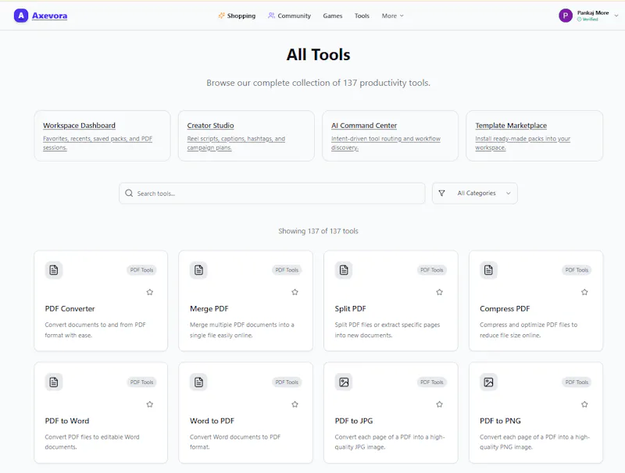The height and width of the screenshot is (473, 625).
Task: Open the Template Marketplace link
Action: click(x=511, y=126)
